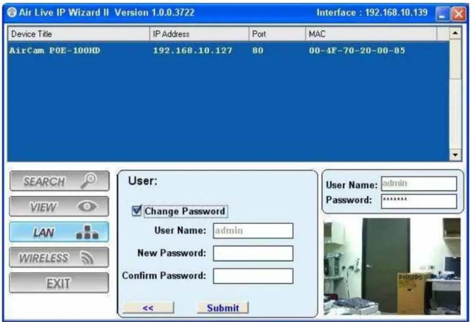Sort by MAC column header

pos(371,34)
